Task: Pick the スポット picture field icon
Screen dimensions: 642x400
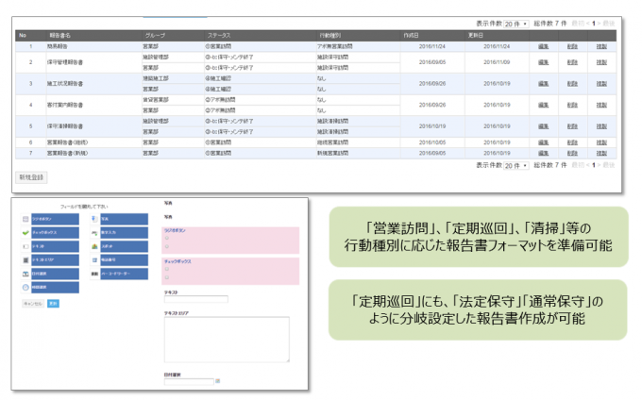Action: [x=94, y=246]
